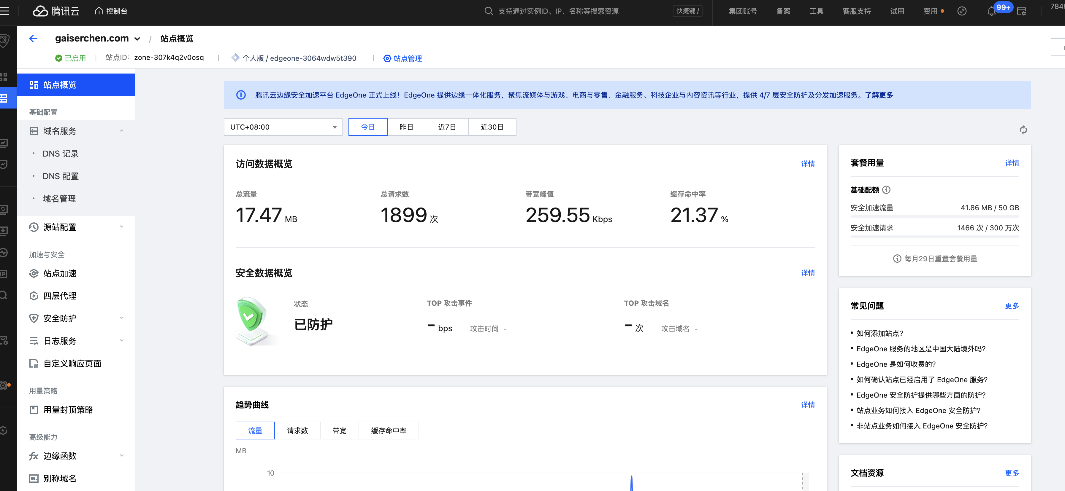Expand the 日志服务 section chevron
1065x491 pixels.
click(122, 341)
